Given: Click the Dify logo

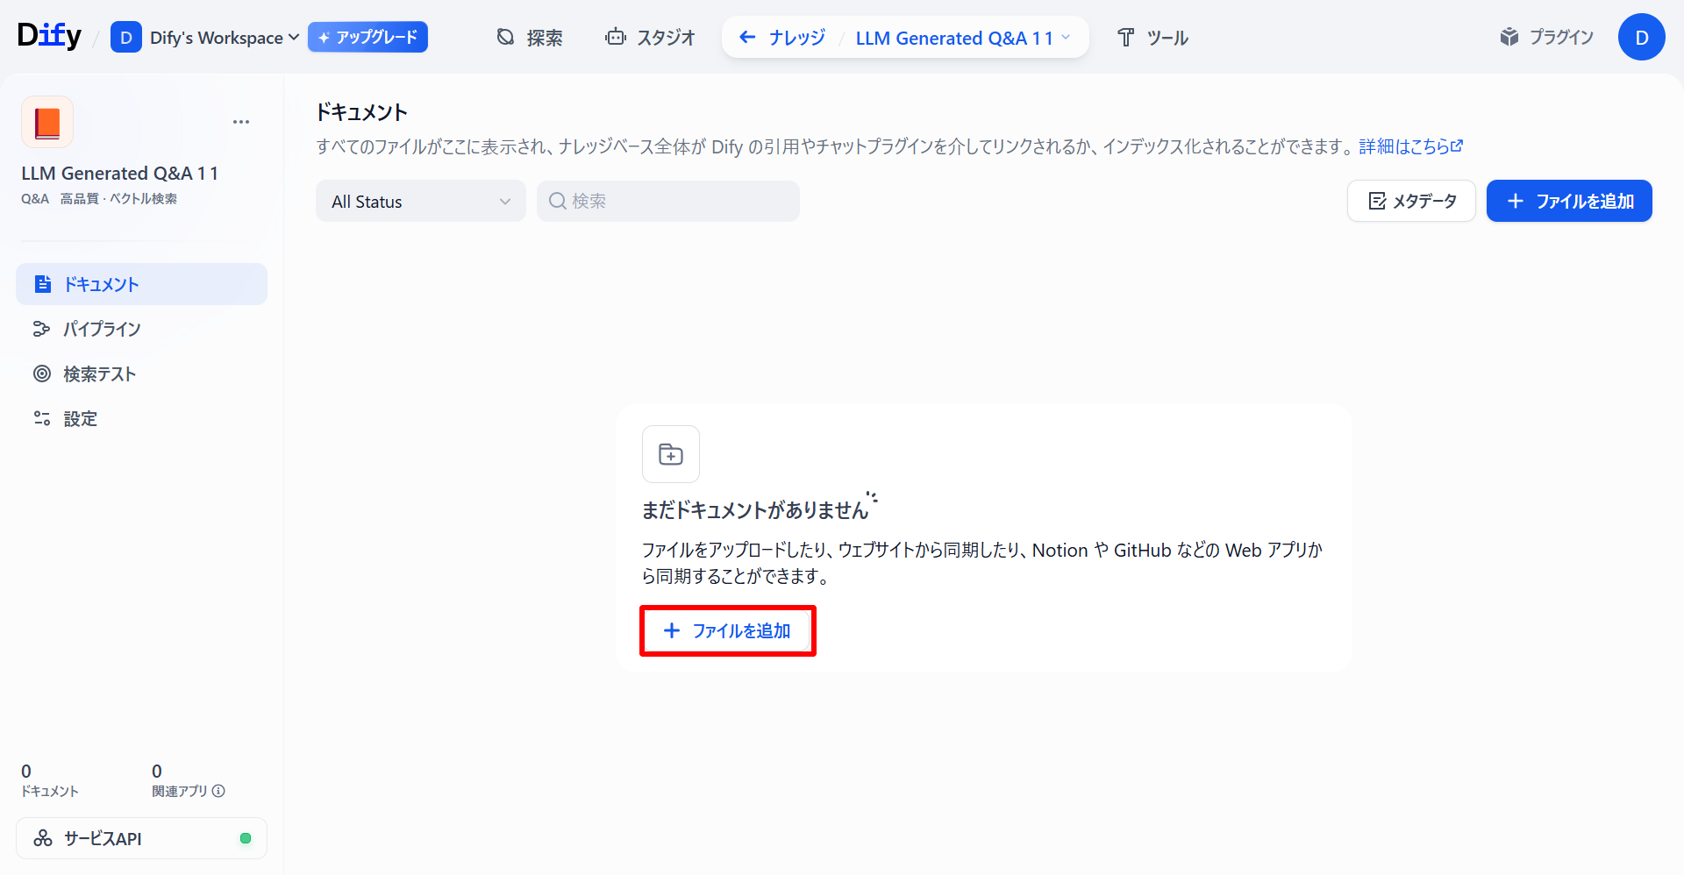Looking at the screenshot, I should [48, 35].
